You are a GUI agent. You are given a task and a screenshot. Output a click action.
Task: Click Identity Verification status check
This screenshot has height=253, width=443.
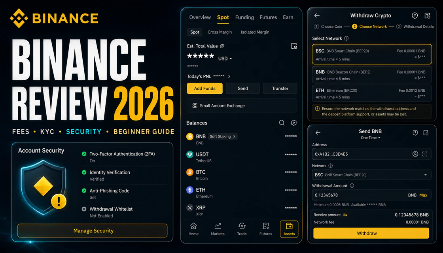84,172
